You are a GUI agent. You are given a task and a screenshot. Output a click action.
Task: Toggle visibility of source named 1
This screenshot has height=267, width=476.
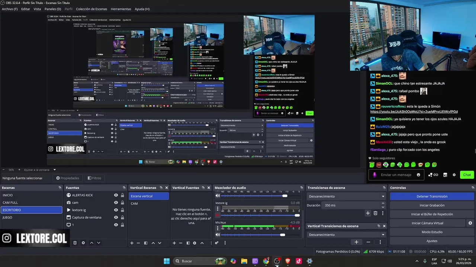coord(116,225)
